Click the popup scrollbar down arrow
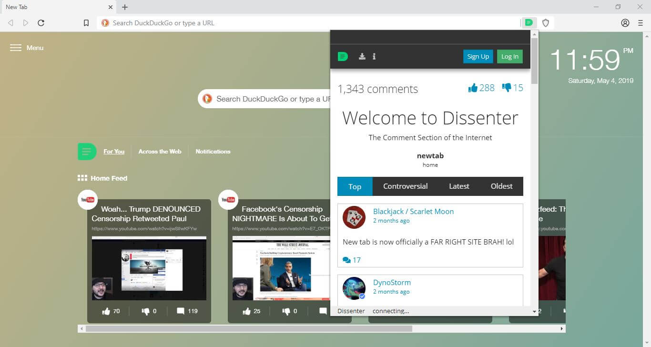This screenshot has width=651, height=347. point(535,311)
